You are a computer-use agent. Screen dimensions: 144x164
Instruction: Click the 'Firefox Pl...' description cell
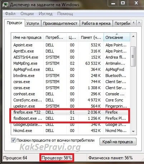(x=116, y=118)
